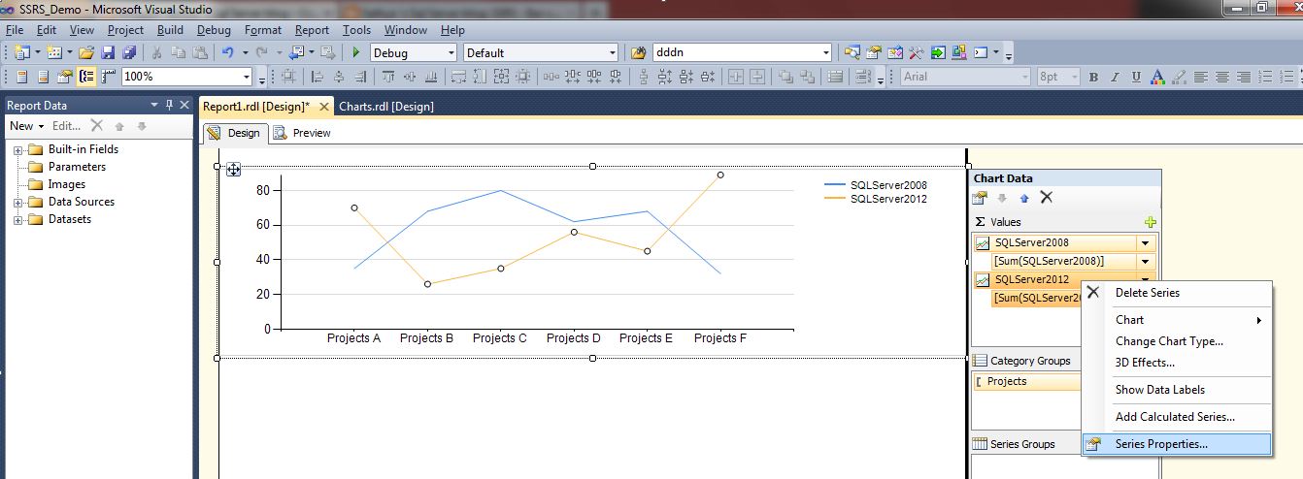Open the Format menu

263,30
